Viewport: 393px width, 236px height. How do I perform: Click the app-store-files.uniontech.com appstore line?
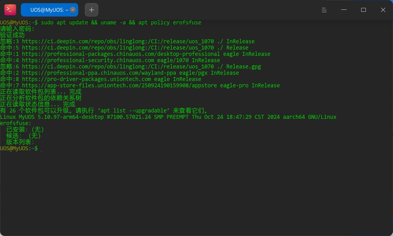140,85
